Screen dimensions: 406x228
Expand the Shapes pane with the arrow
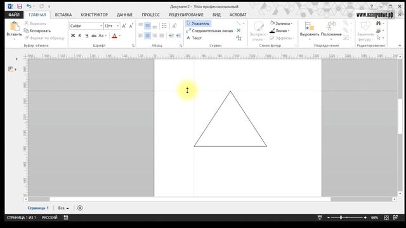[16, 59]
